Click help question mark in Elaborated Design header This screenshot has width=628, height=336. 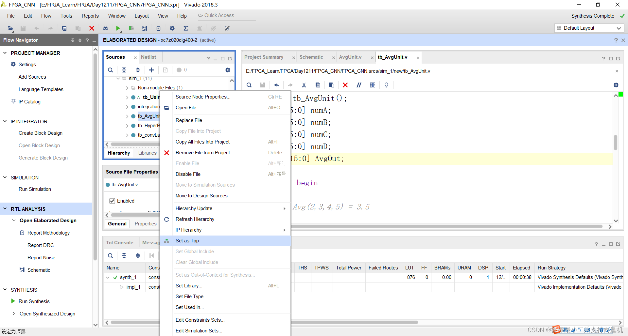point(616,40)
